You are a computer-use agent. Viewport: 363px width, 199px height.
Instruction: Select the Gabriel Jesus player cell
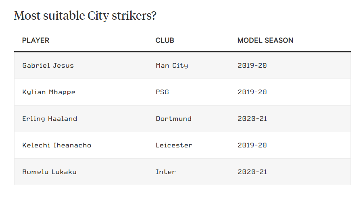(48, 65)
